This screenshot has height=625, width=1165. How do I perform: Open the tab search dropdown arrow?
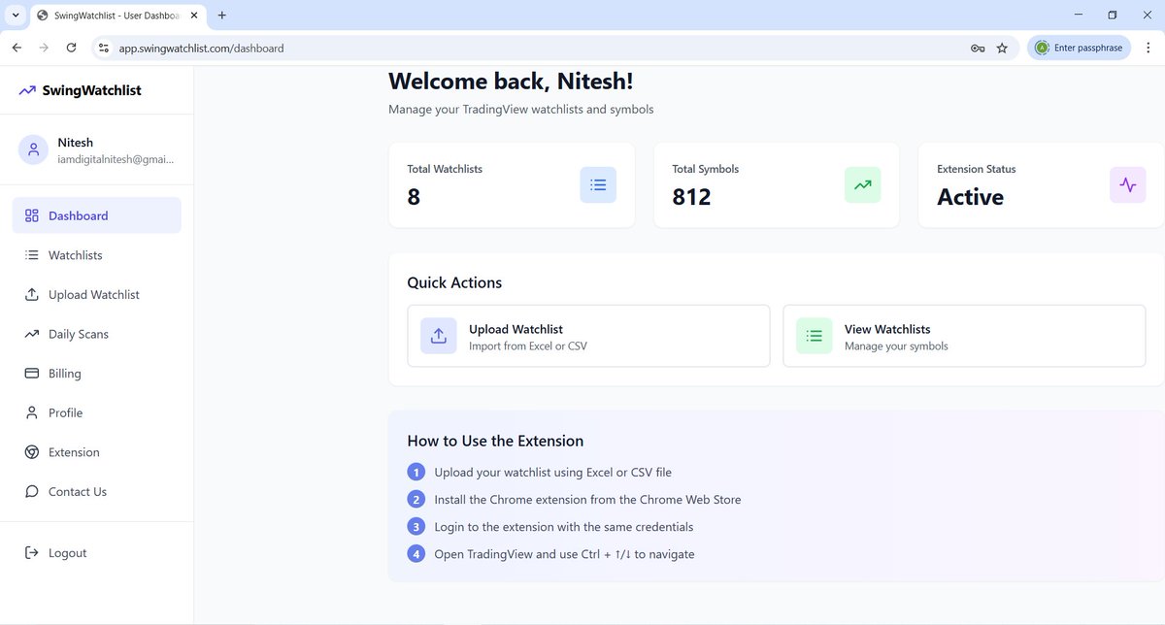click(16, 16)
